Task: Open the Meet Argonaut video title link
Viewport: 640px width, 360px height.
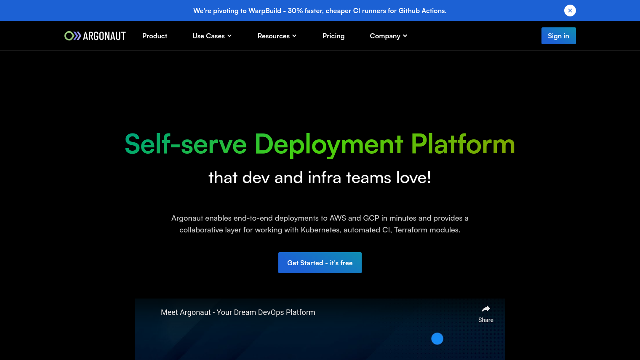Action: (238, 312)
